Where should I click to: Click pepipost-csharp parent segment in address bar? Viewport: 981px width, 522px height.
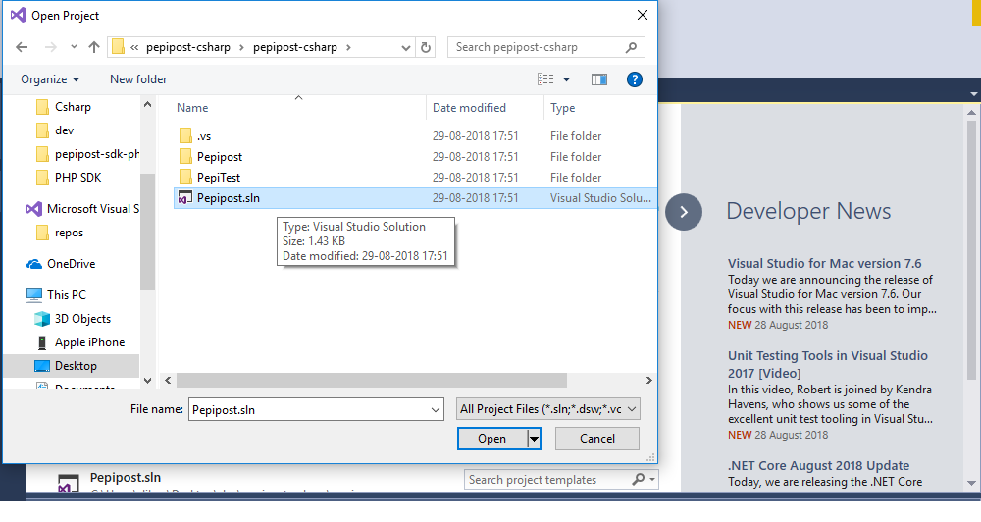[188, 47]
